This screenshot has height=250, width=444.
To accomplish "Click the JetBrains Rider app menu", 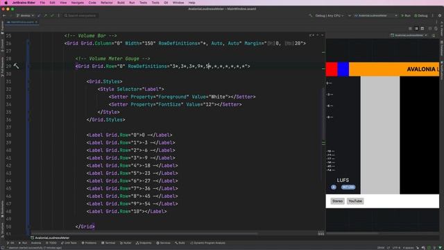I will 24,3.
